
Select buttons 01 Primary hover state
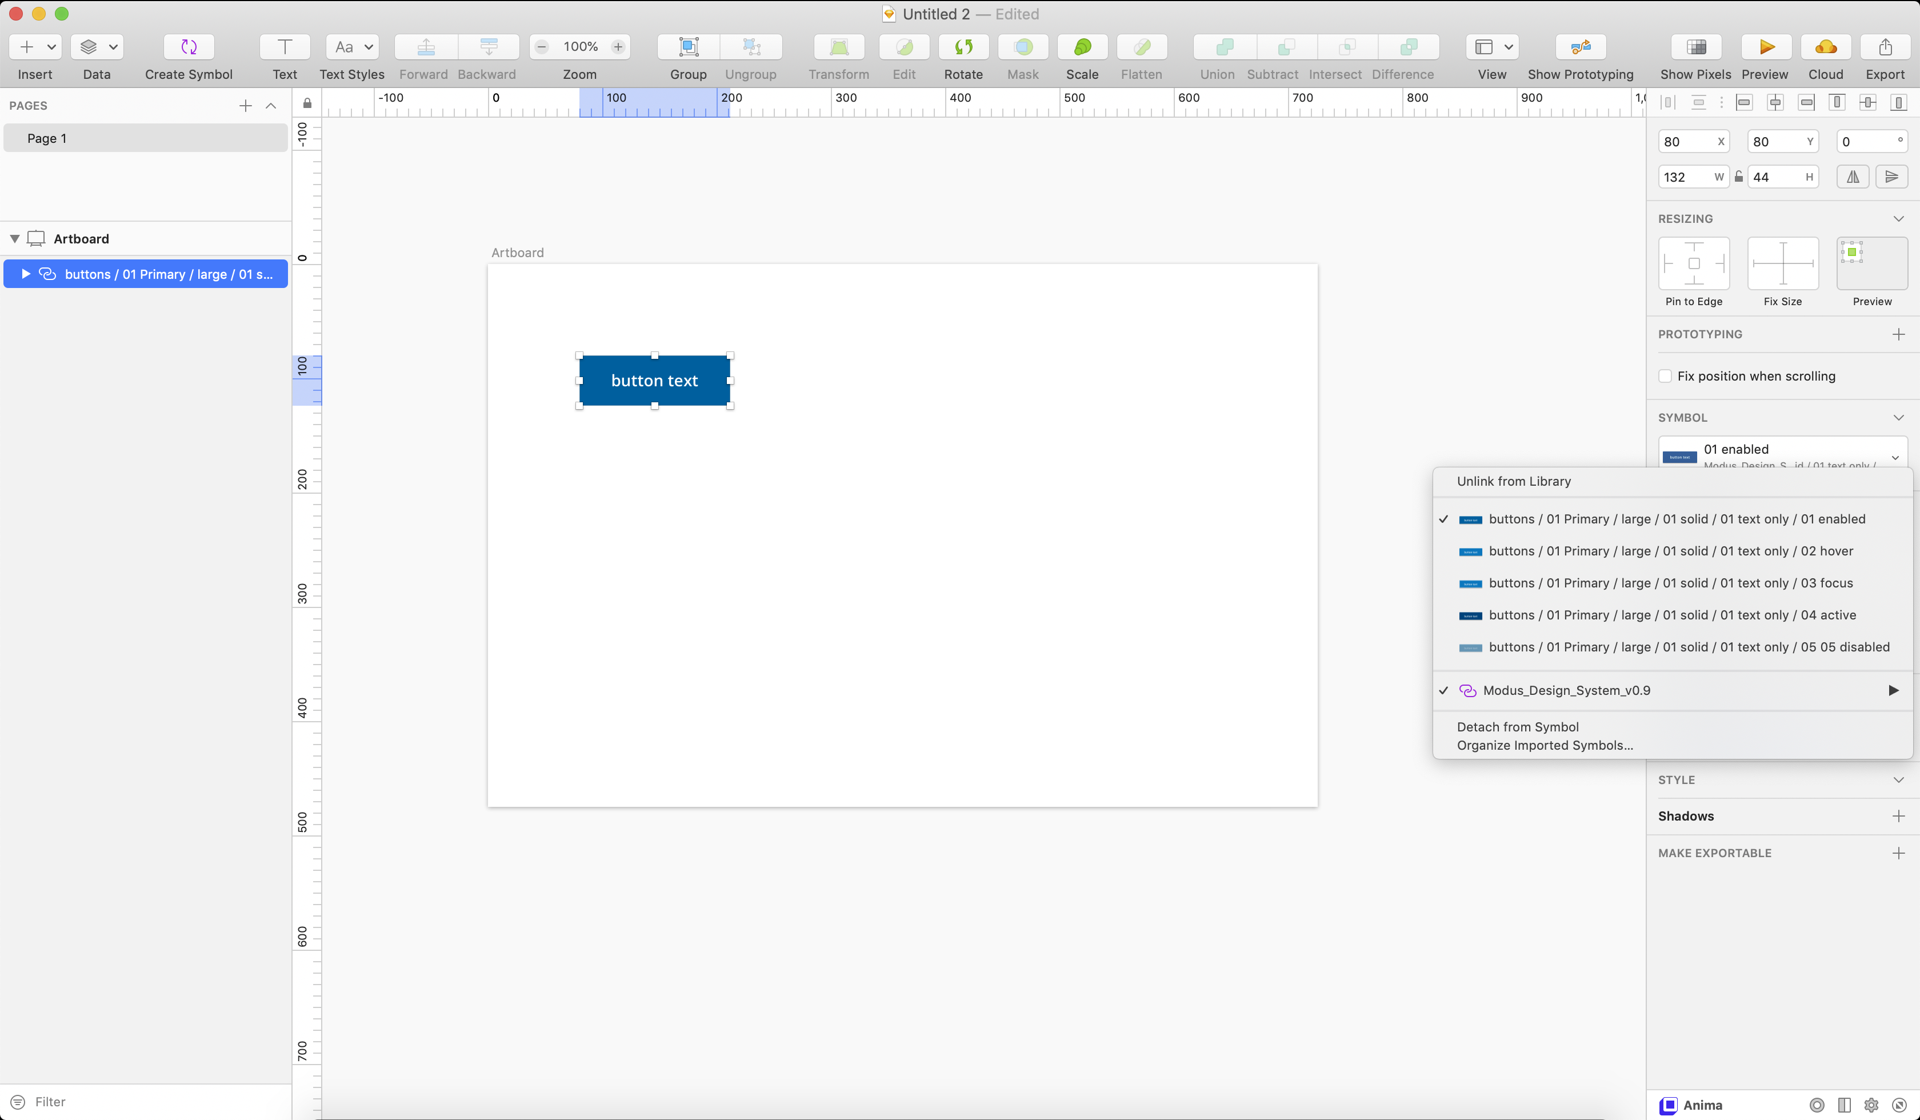1672,551
